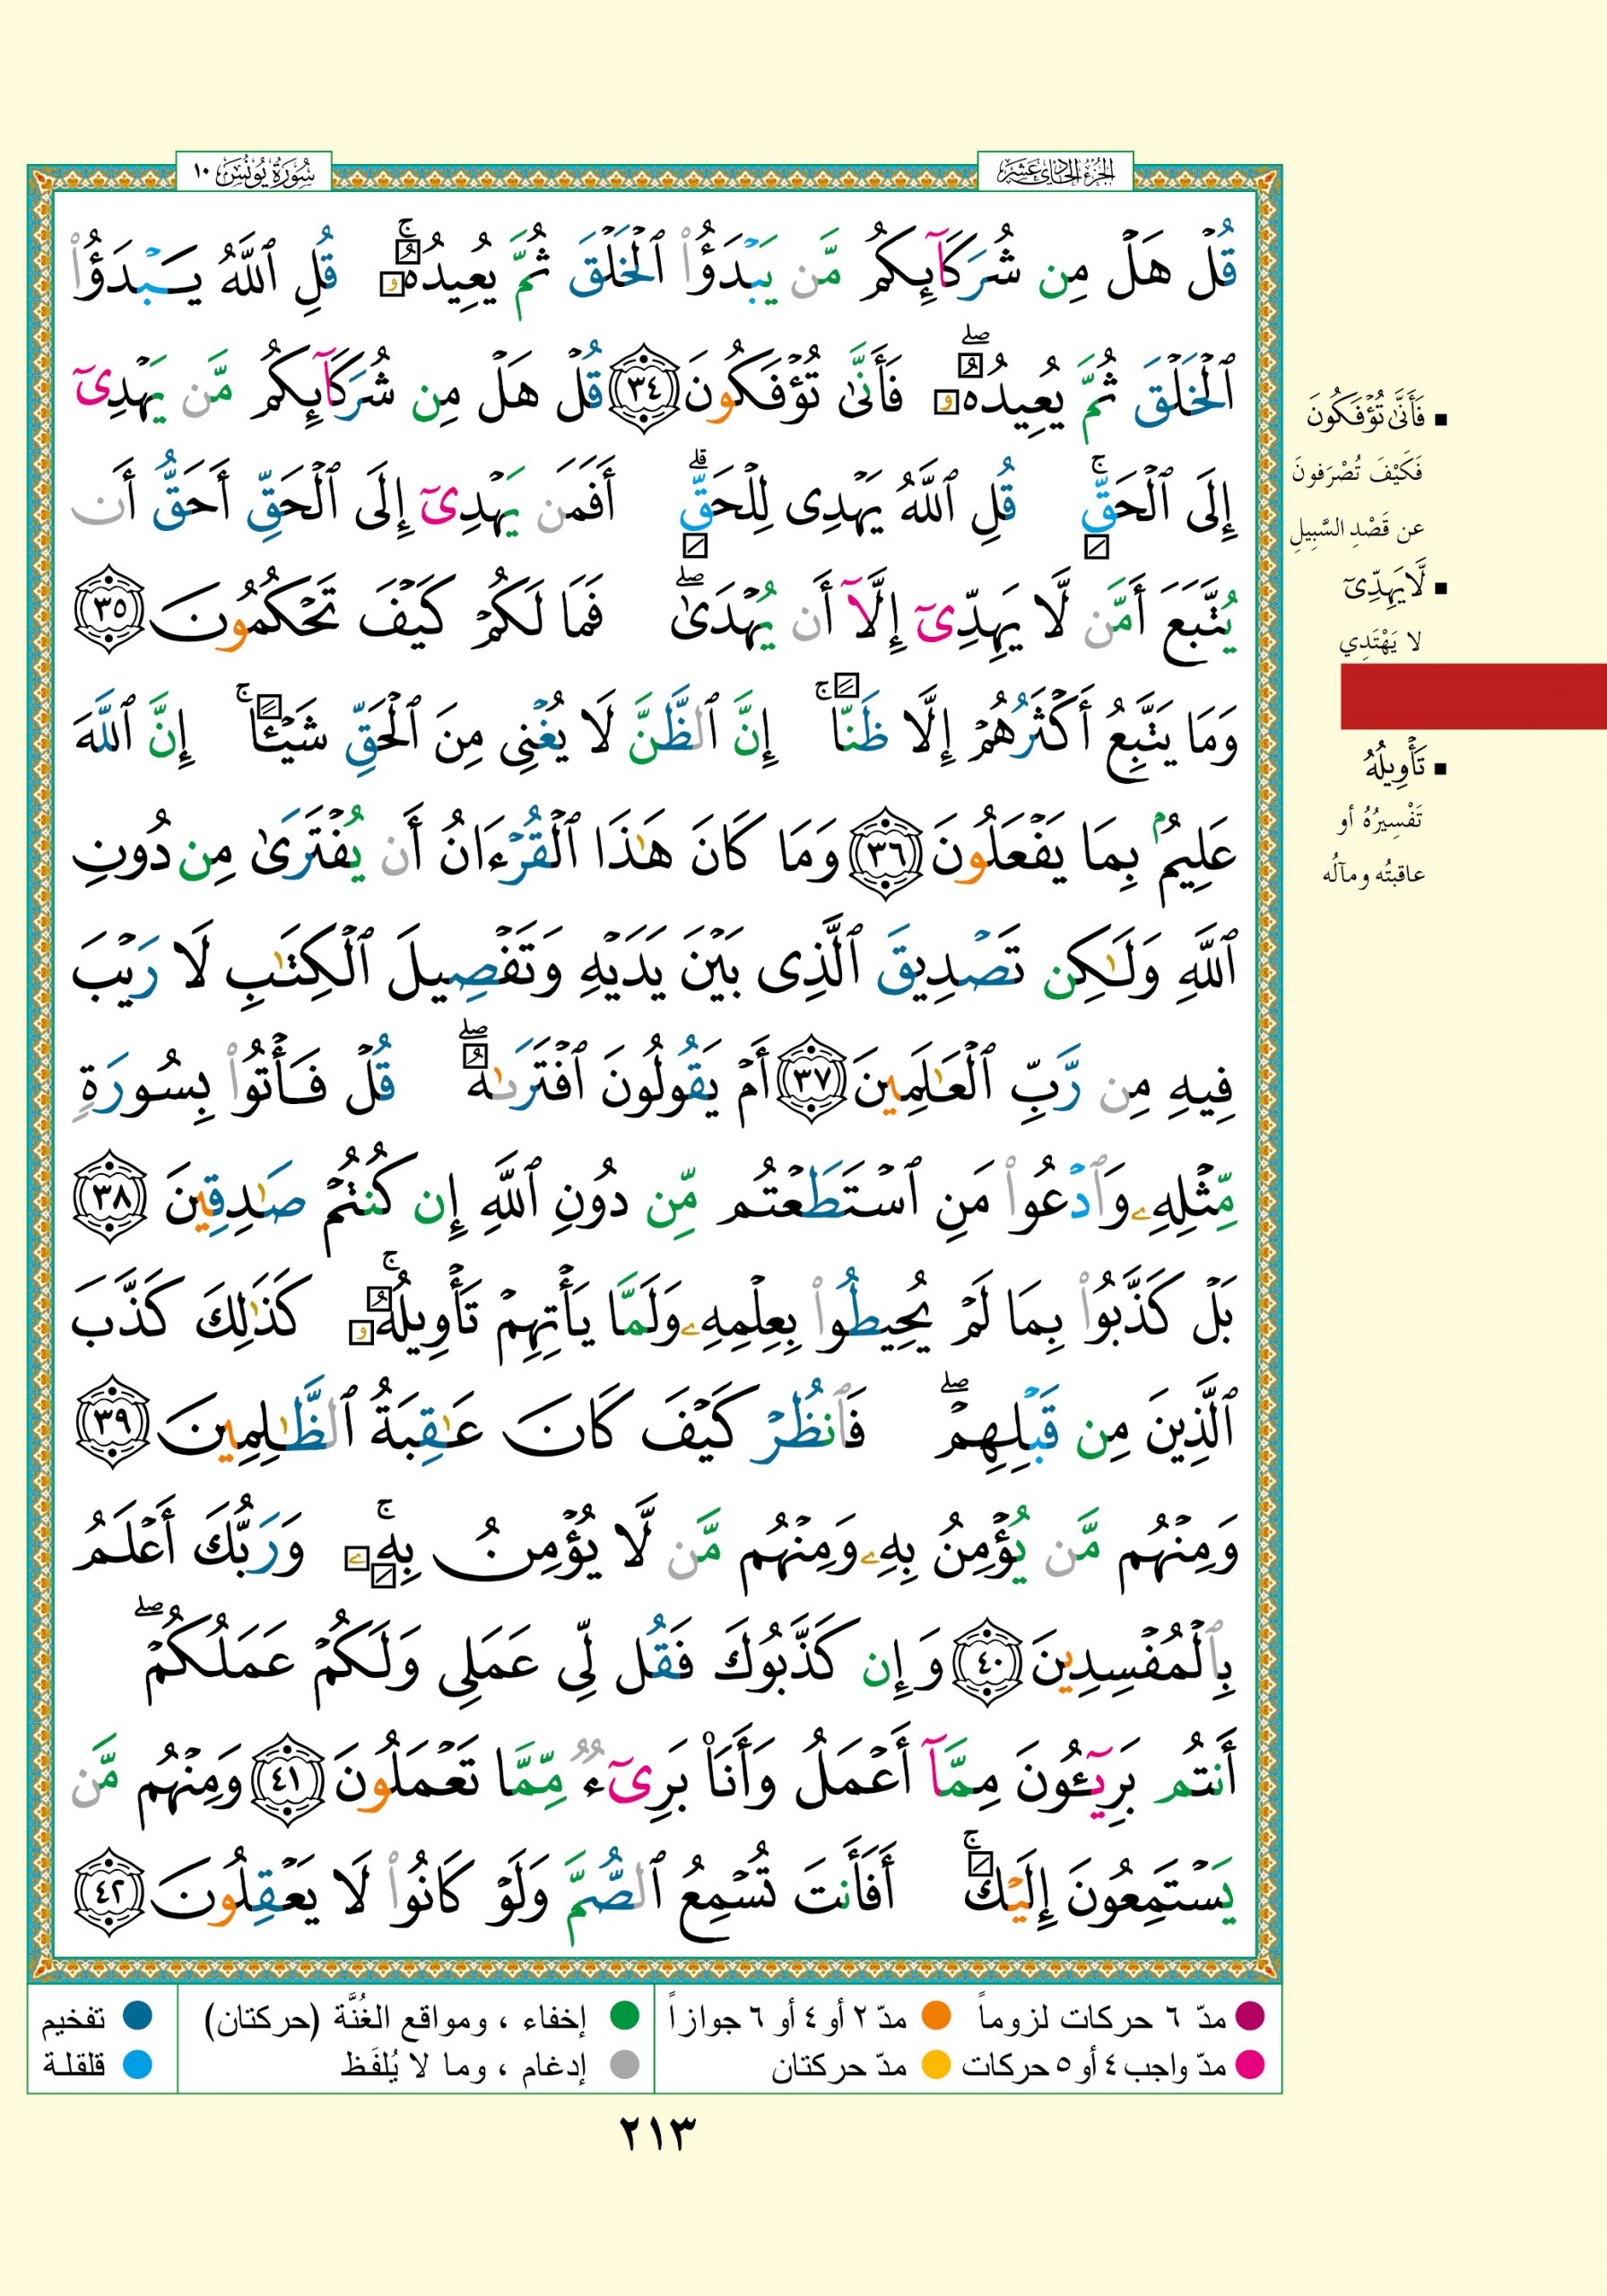
Task: Click the Juz header label at top right
Action: [1055, 172]
